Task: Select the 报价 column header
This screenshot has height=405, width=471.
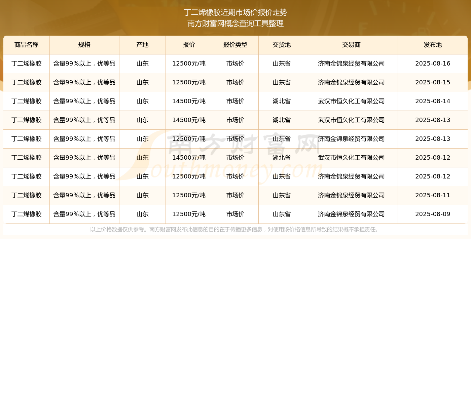Action: 189,45
